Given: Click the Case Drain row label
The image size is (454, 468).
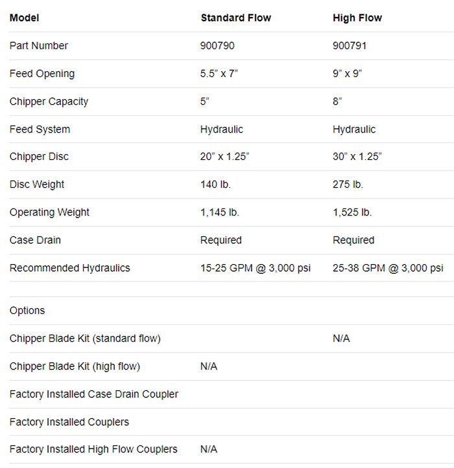Looking at the screenshot, I should pos(35,240).
